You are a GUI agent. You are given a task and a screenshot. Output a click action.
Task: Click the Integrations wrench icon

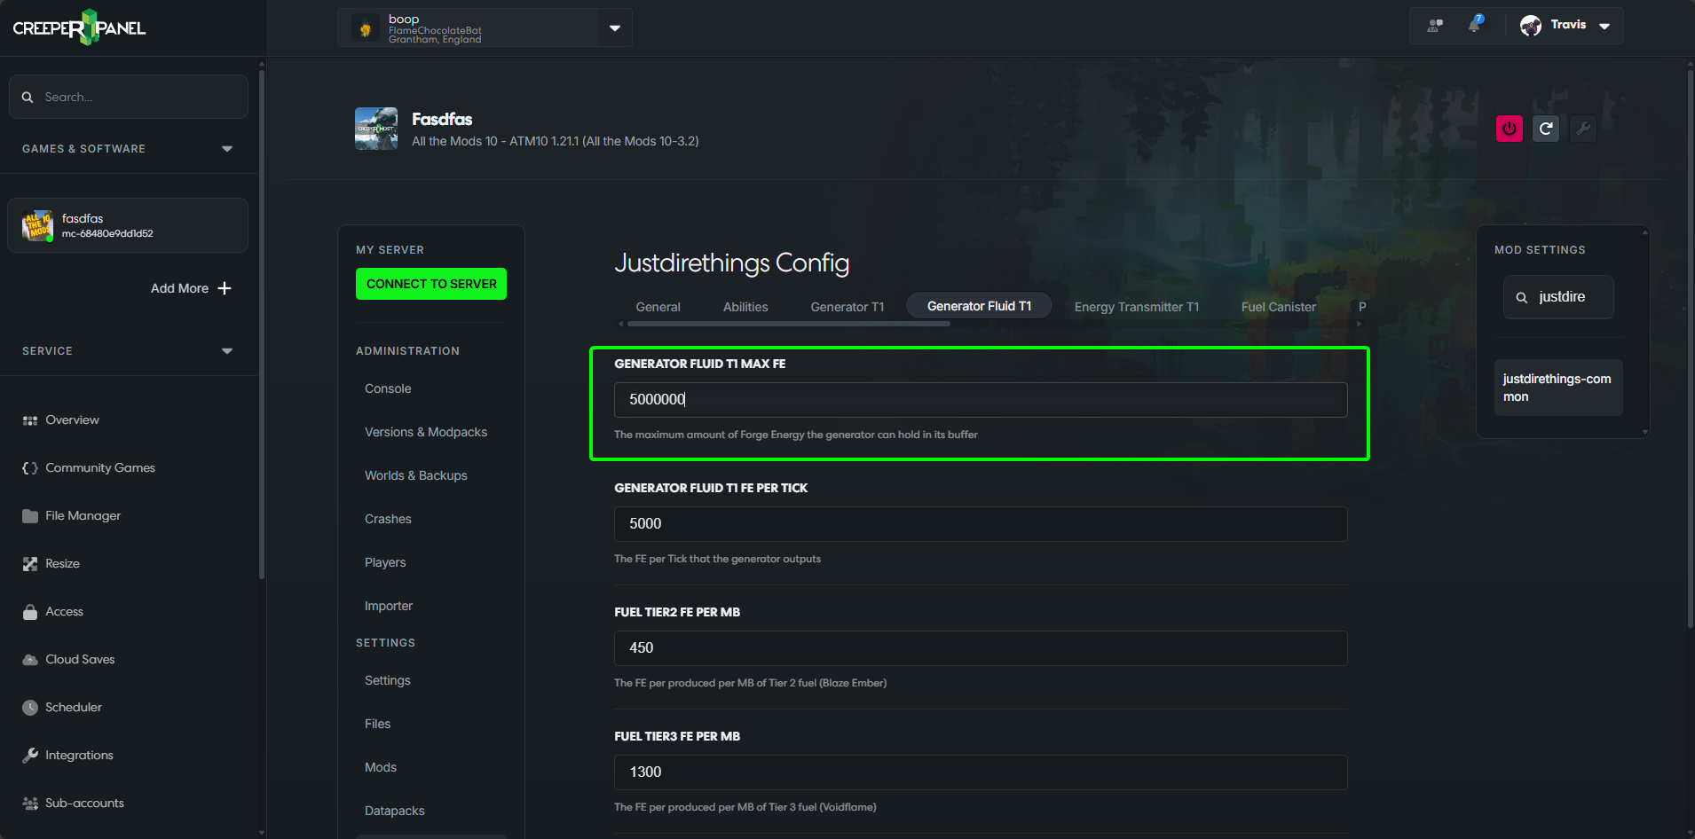30,755
